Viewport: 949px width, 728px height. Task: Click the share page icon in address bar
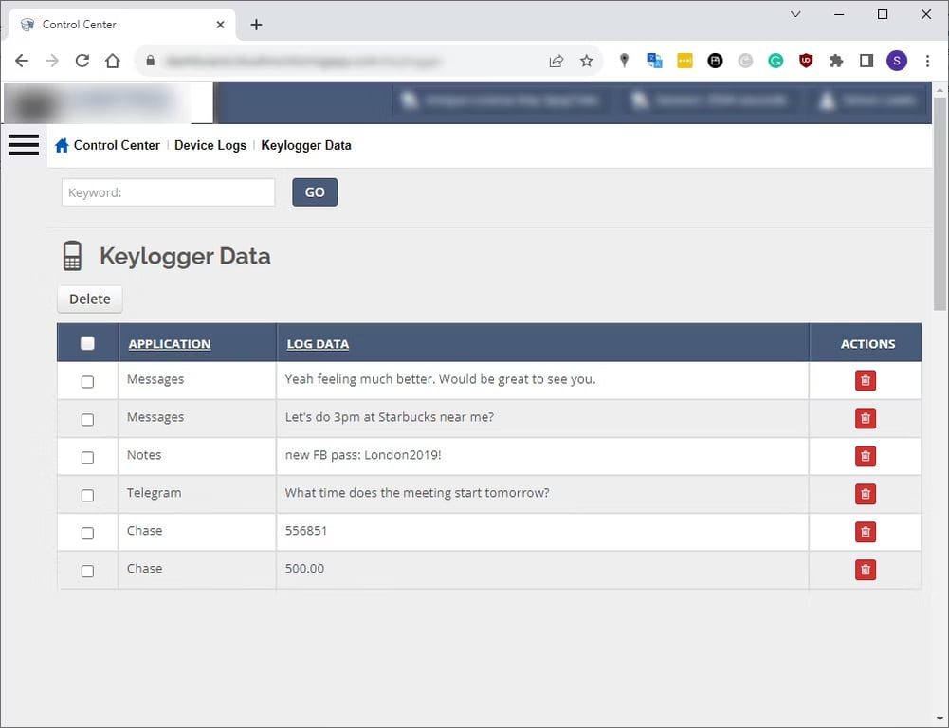tap(556, 61)
